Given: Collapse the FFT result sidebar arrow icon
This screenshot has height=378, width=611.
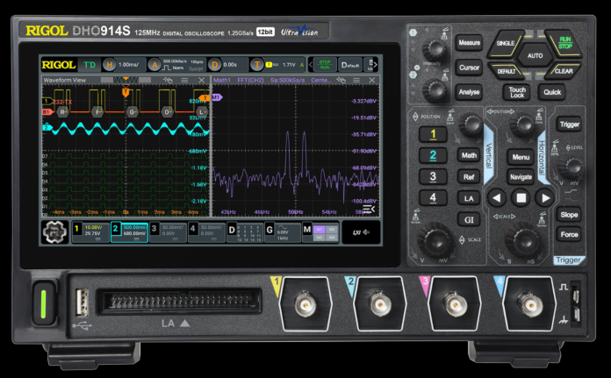Looking at the screenshot, I should click(x=368, y=210).
